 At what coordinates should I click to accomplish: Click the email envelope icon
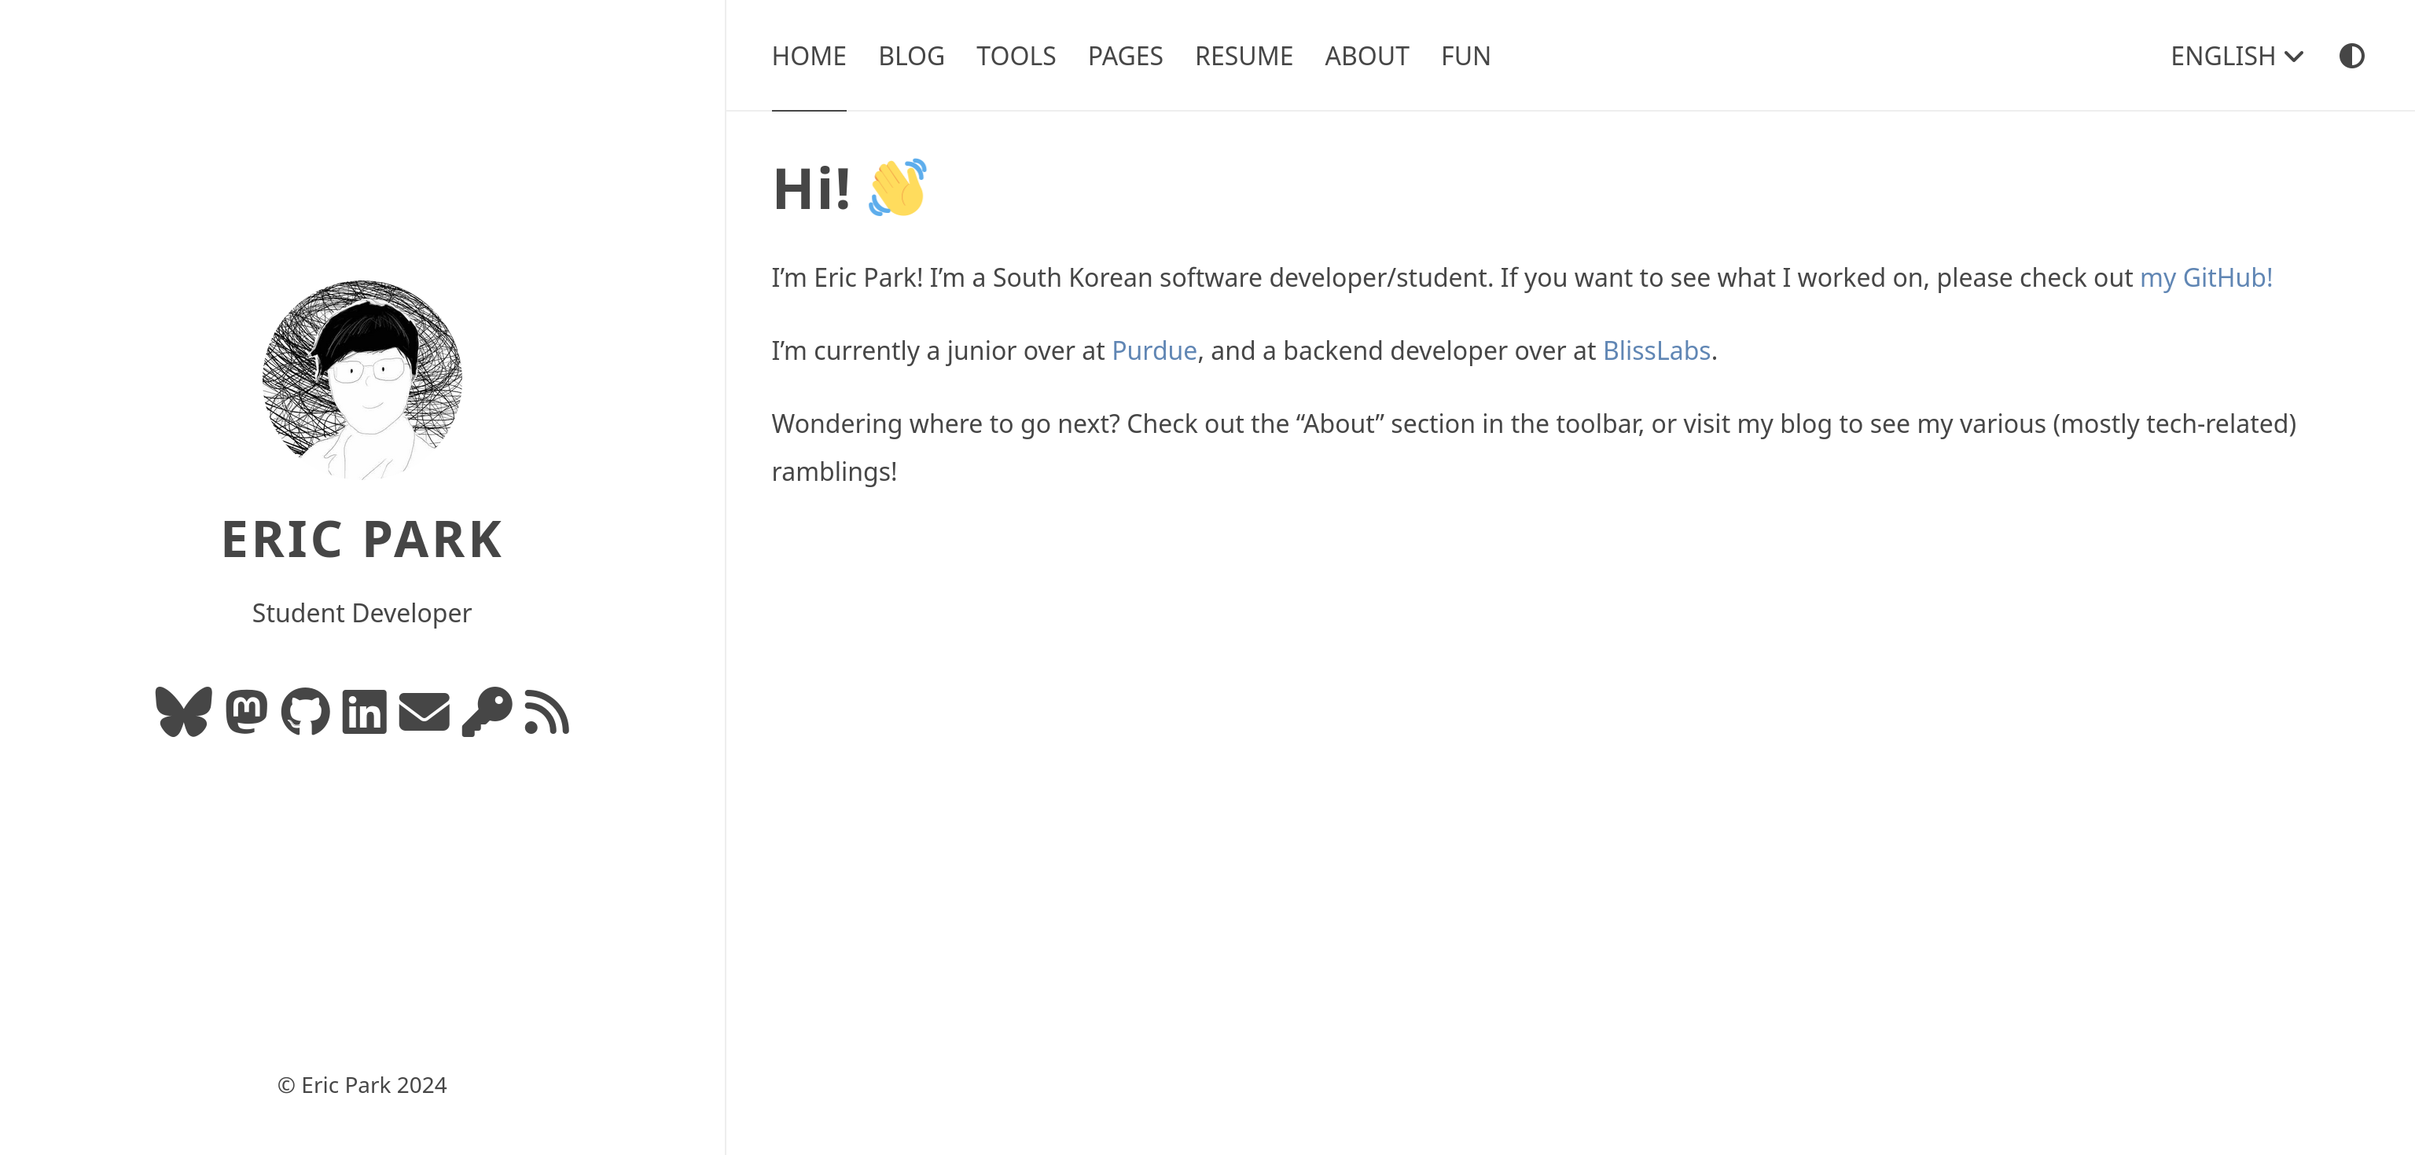point(424,712)
